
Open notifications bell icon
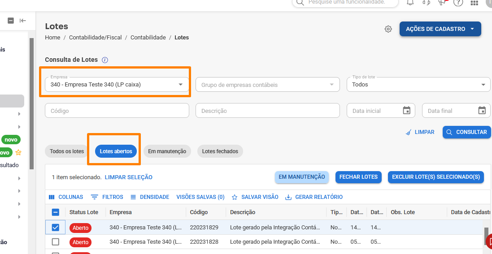coord(410,3)
